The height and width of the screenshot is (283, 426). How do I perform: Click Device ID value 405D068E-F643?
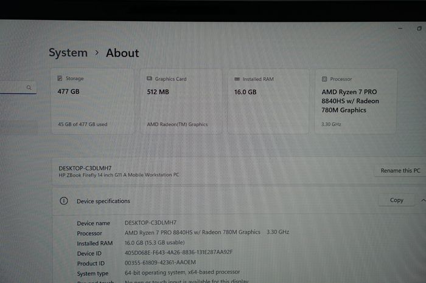click(178, 253)
